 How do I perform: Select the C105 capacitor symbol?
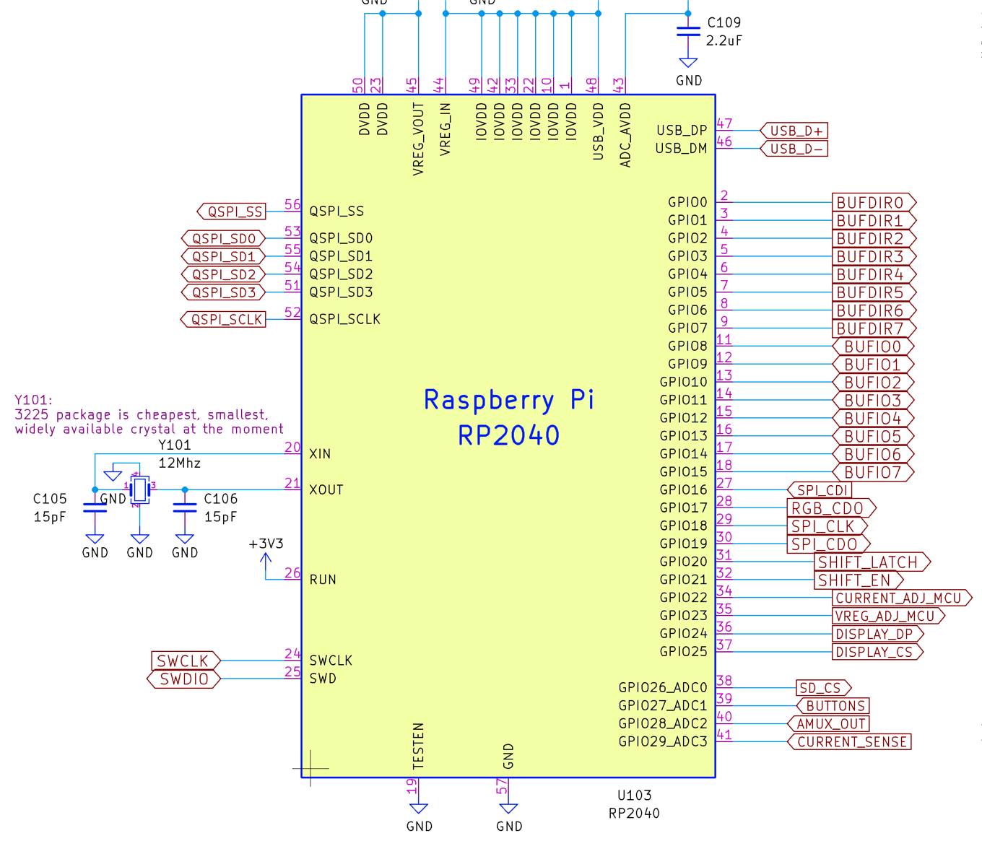point(95,508)
